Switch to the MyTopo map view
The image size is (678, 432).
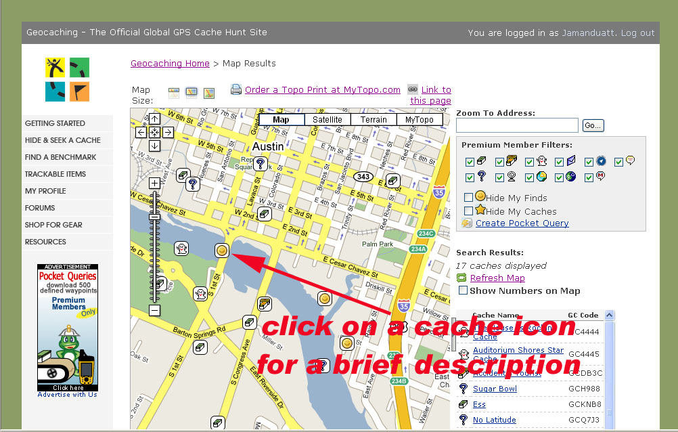420,119
